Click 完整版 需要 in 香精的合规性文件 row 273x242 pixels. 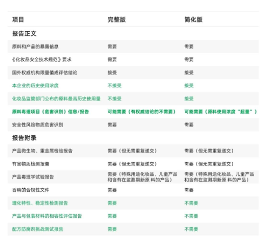pyautogui.click(x=112, y=190)
